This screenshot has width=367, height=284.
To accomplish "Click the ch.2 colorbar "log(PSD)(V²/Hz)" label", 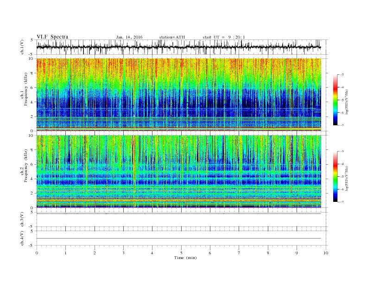I will [x=347, y=178].
